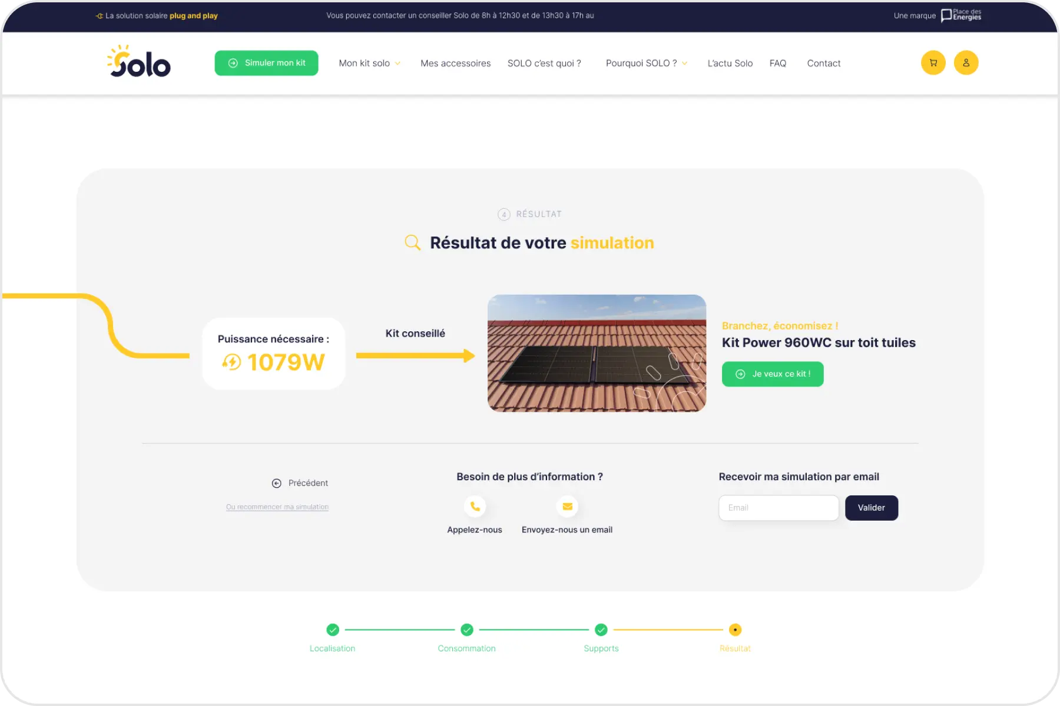Click Je veux ce kit ! button
The image size is (1060, 706).
click(x=773, y=374)
